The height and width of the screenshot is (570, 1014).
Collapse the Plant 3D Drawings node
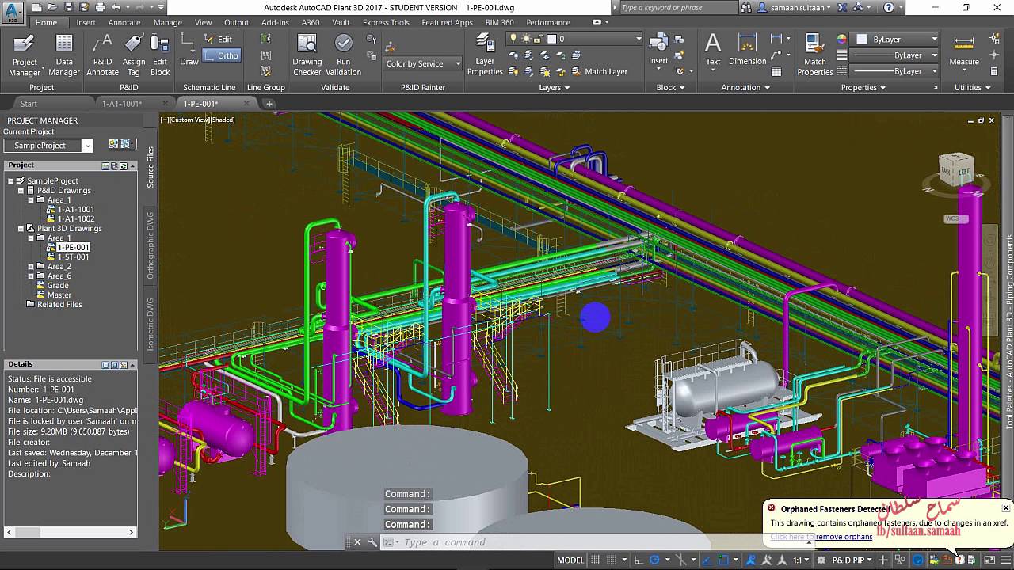coord(21,229)
